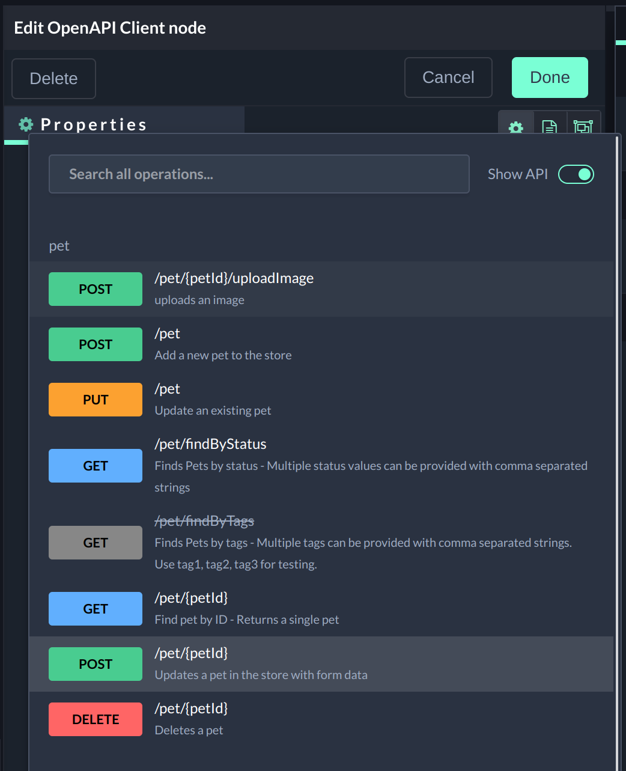Click the orange PUT method badge
Screen dimensions: 626x771
(96, 400)
